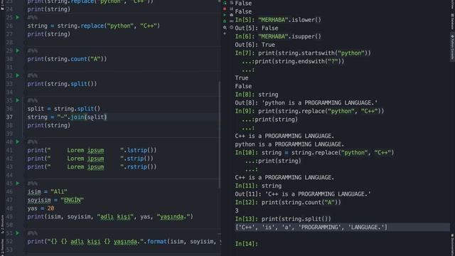The image size is (455, 256).
Task: Click the lstrip() print line
Action: point(92,150)
